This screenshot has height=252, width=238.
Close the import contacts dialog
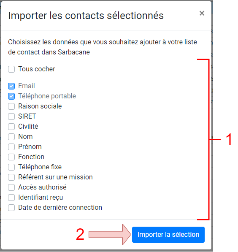click(202, 13)
